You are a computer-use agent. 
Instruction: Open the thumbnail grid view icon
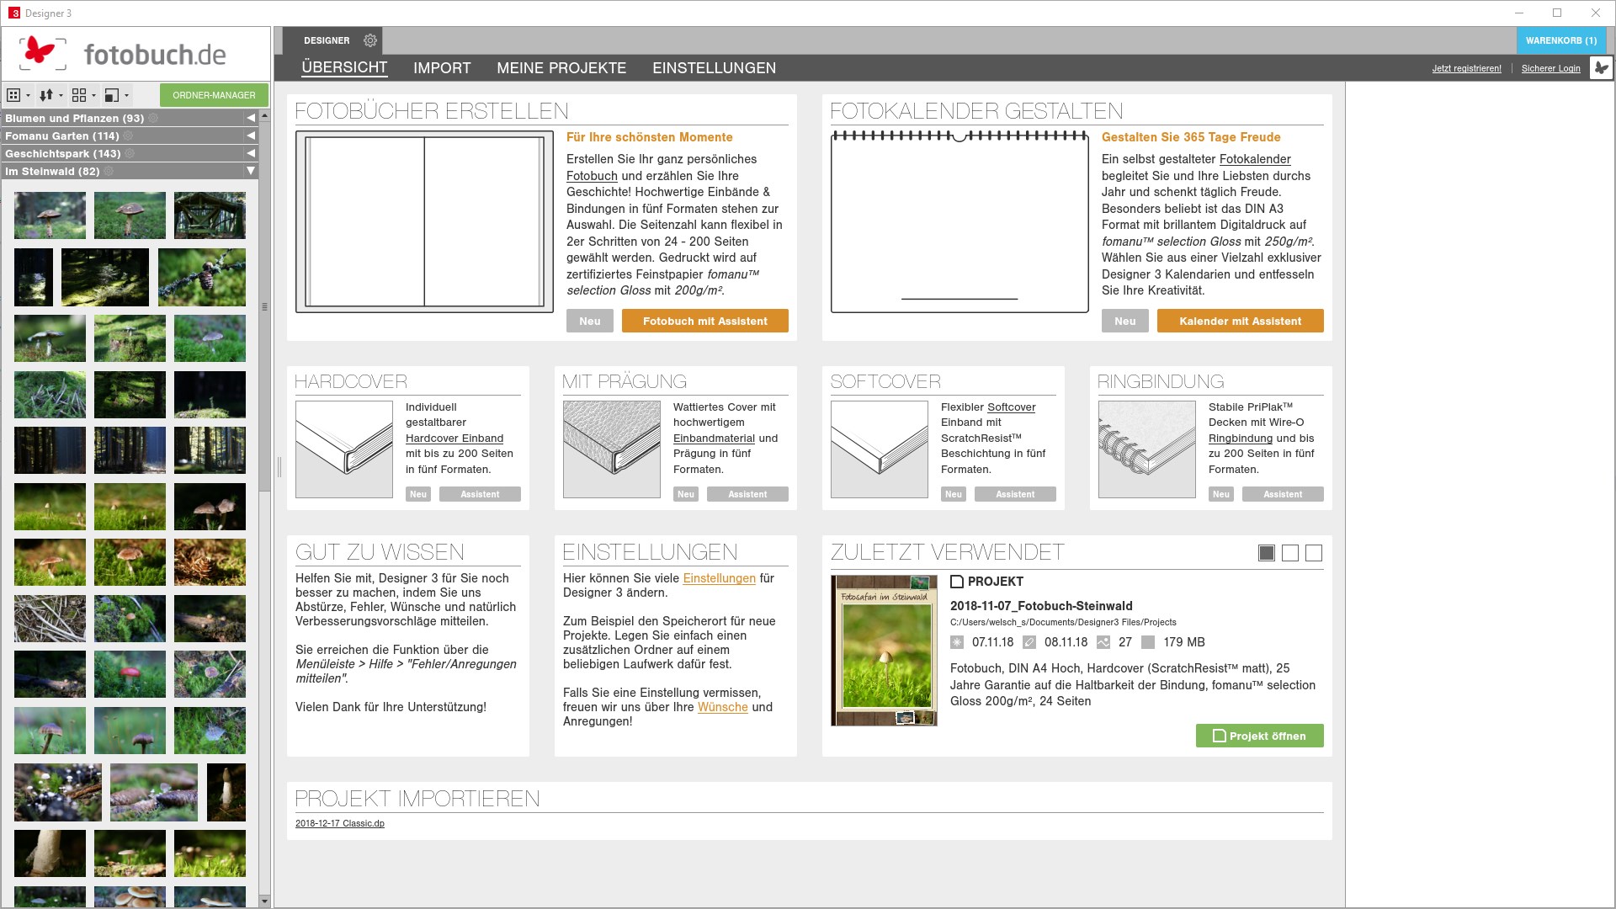click(x=13, y=94)
